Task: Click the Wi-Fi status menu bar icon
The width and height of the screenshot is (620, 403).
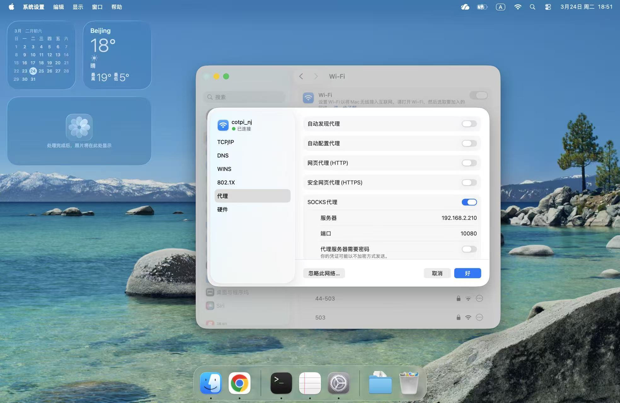Action: pyautogui.click(x=517, y=7)
